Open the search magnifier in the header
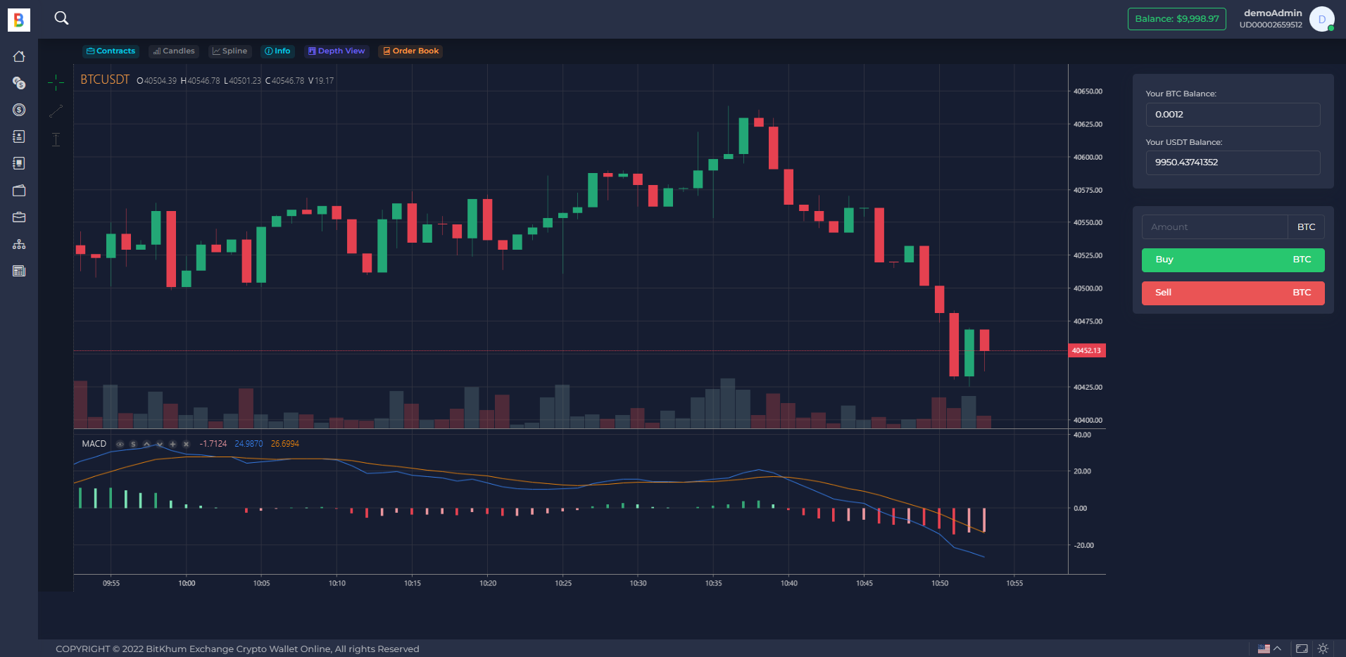Screen dimensions: 1346x657 click(x=61, y=18)
